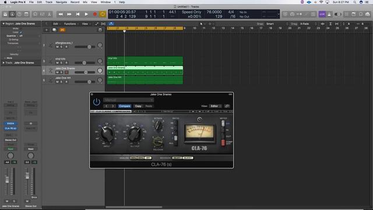
Task: Open the Note Pads icon
Action: coord(354,14)
